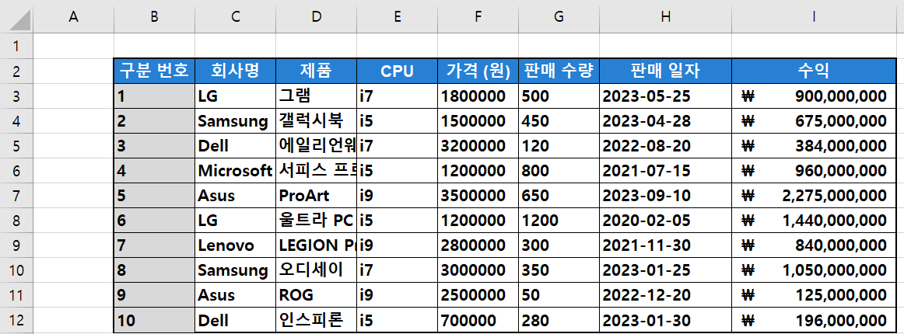Select column C header
The height and width of the screenshot is (334, 904).
[235, 17]
